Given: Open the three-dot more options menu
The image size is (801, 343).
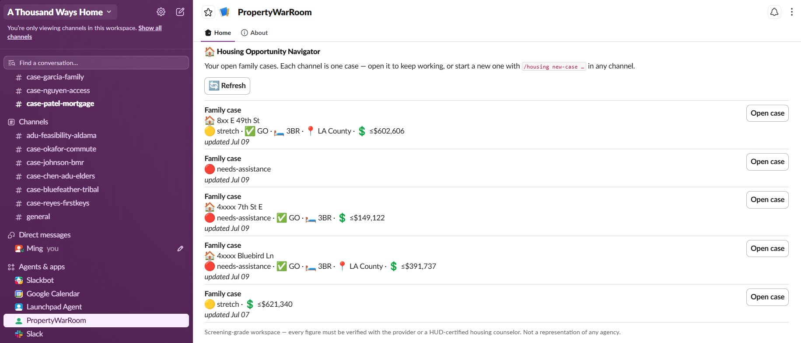Looking at the screenshot, I should tap(792, 12).
